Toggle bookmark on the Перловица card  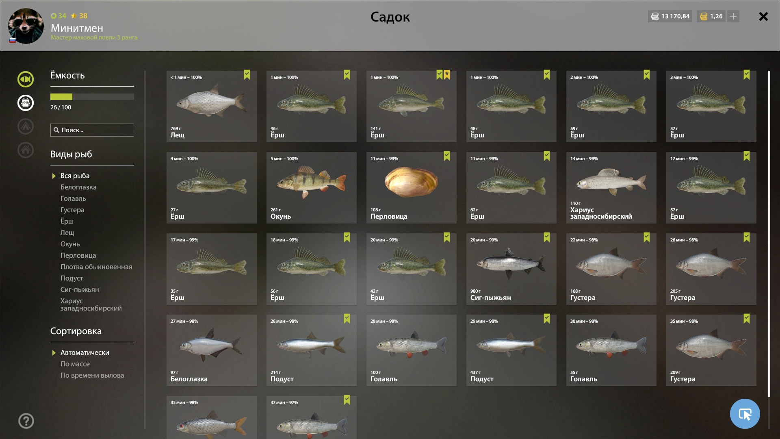point(447,156)
